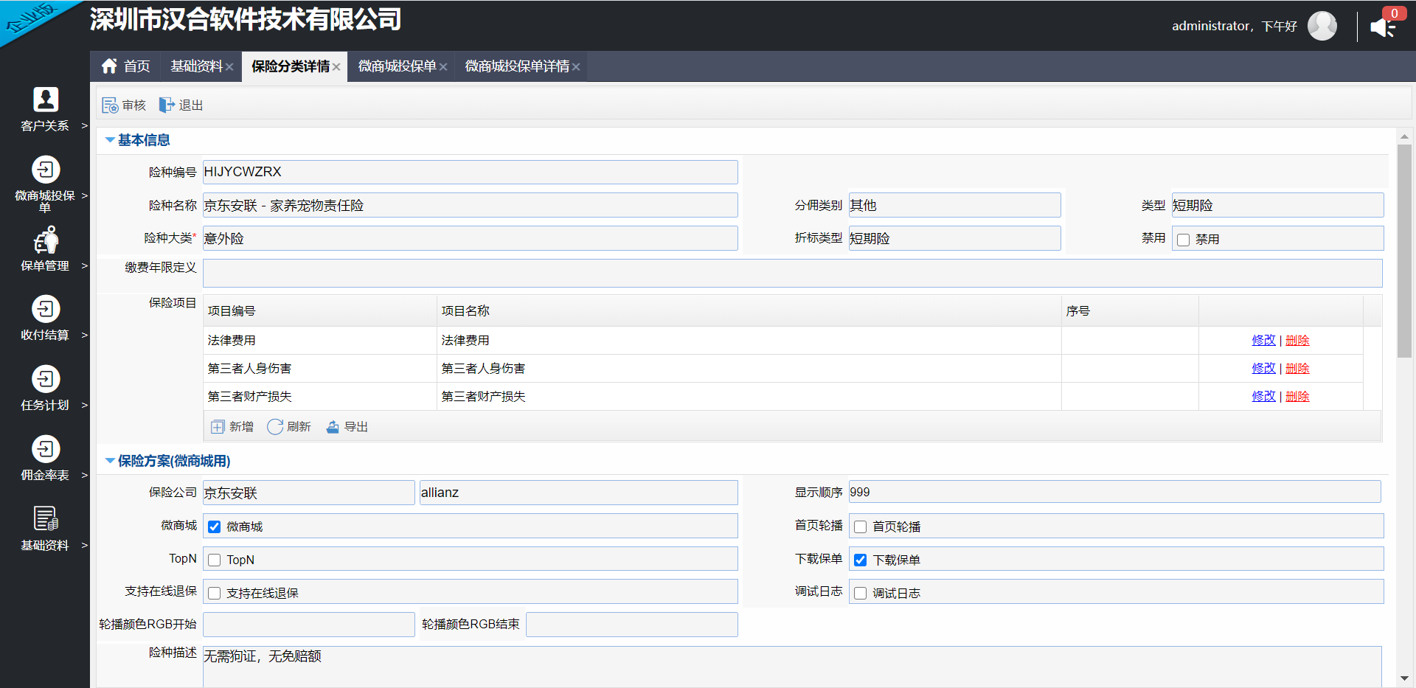The image size is (1416, 688).
Task: Click the 导出 export icon
Action: [x=333, y=427]
